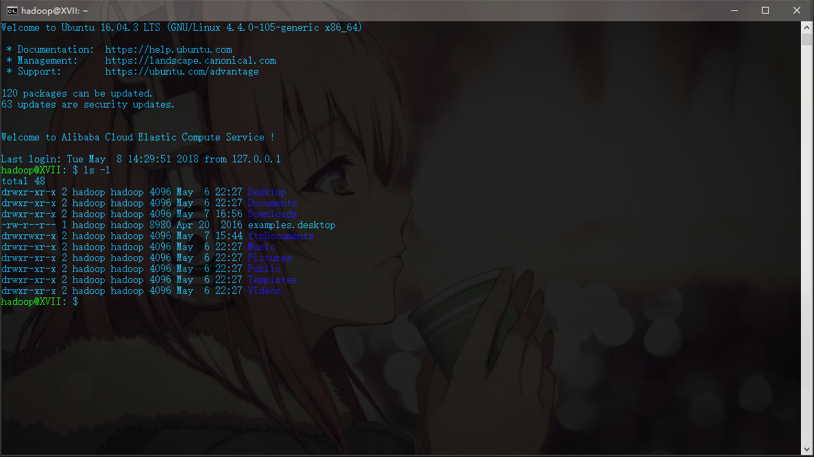
Task: Click the console icon in the title bar
Action: [12, 10]
